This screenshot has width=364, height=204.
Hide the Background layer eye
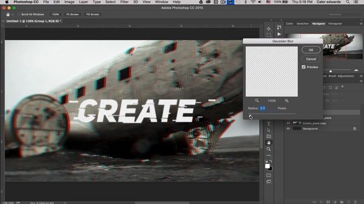click(288, 129)
